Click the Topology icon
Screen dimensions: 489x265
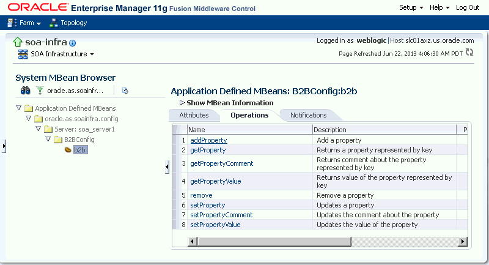54,23
